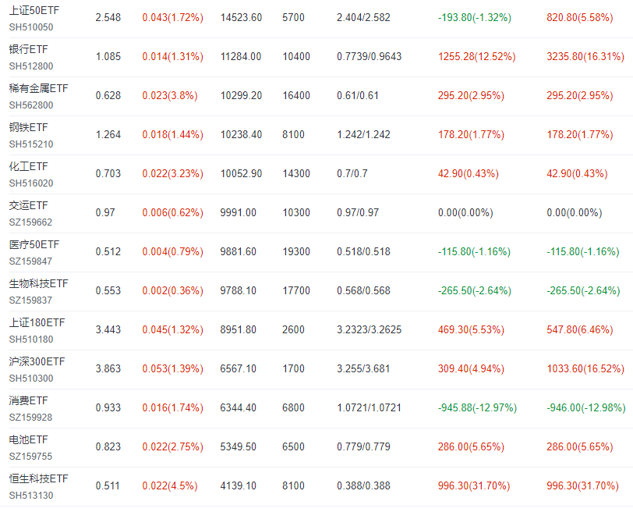Click market value 11284.00
The height and width of the screenshot is (512, 633).
click(x=241, y=56)
